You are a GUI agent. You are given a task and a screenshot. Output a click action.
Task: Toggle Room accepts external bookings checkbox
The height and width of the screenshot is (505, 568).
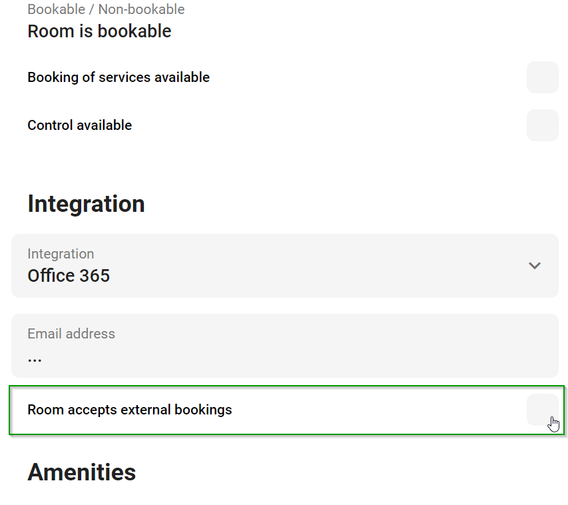coord(542,409)
